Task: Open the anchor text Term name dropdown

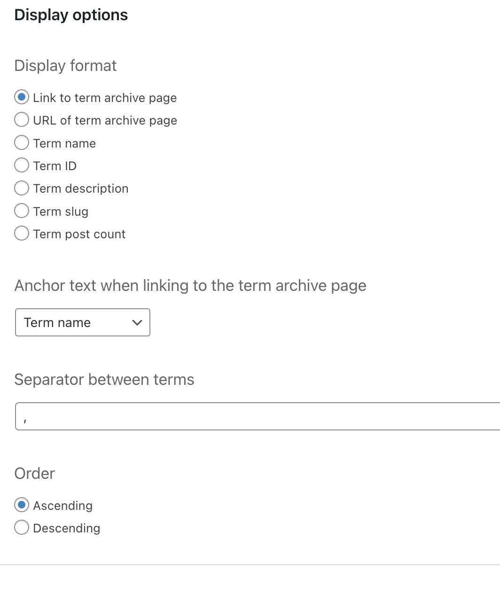Action: click(x=83, y=322)
